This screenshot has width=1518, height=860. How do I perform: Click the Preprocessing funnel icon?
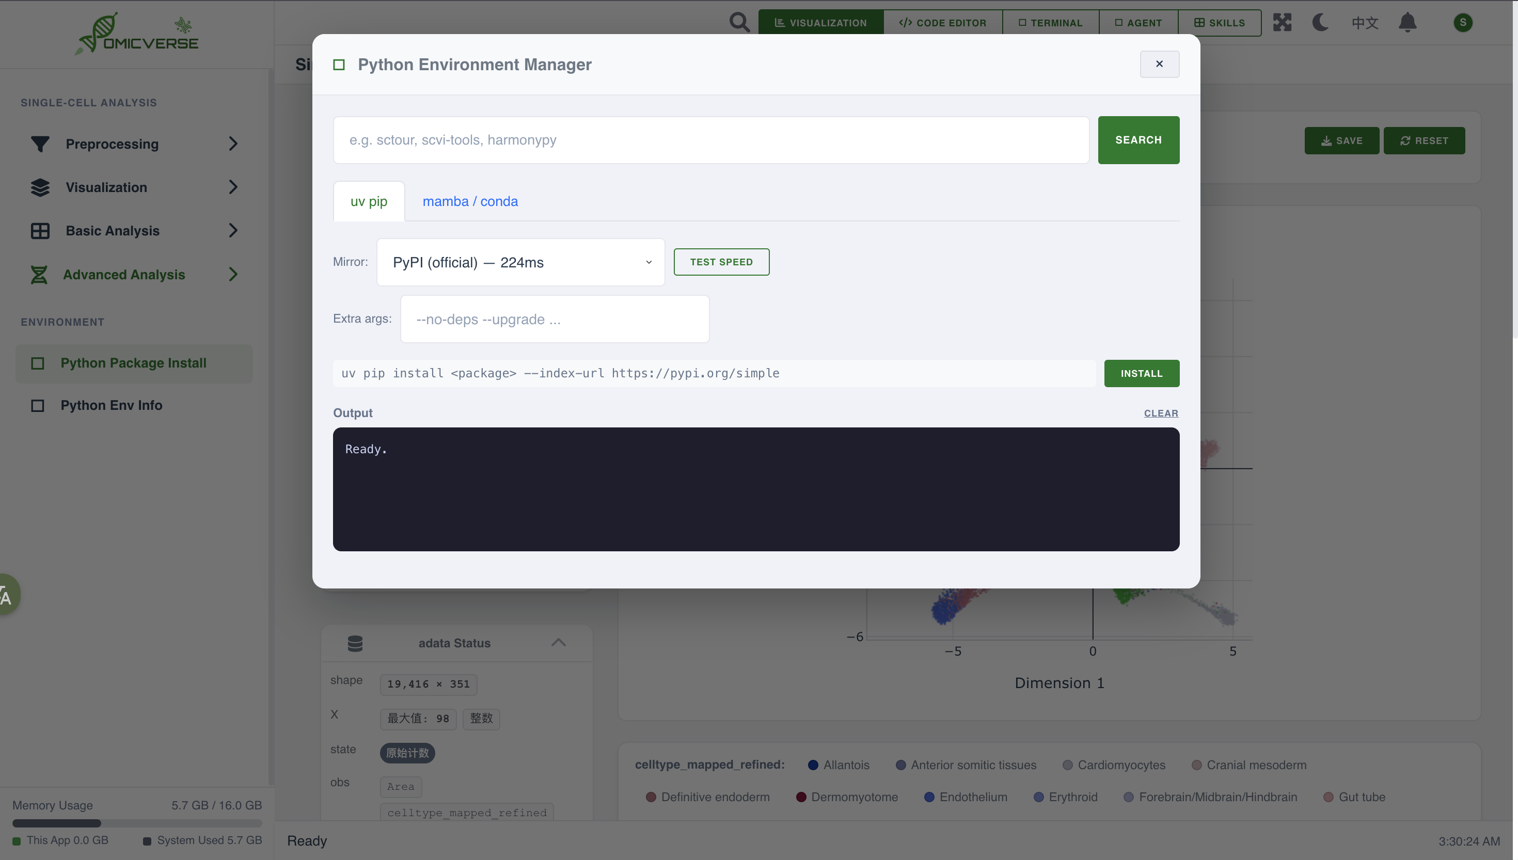tap(40, 144)
